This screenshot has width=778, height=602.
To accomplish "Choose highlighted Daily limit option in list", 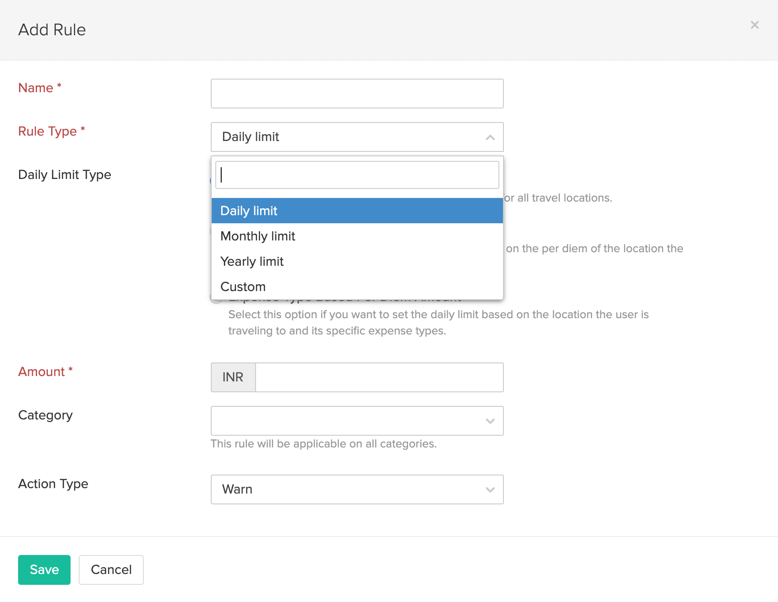I will point(357,211).
